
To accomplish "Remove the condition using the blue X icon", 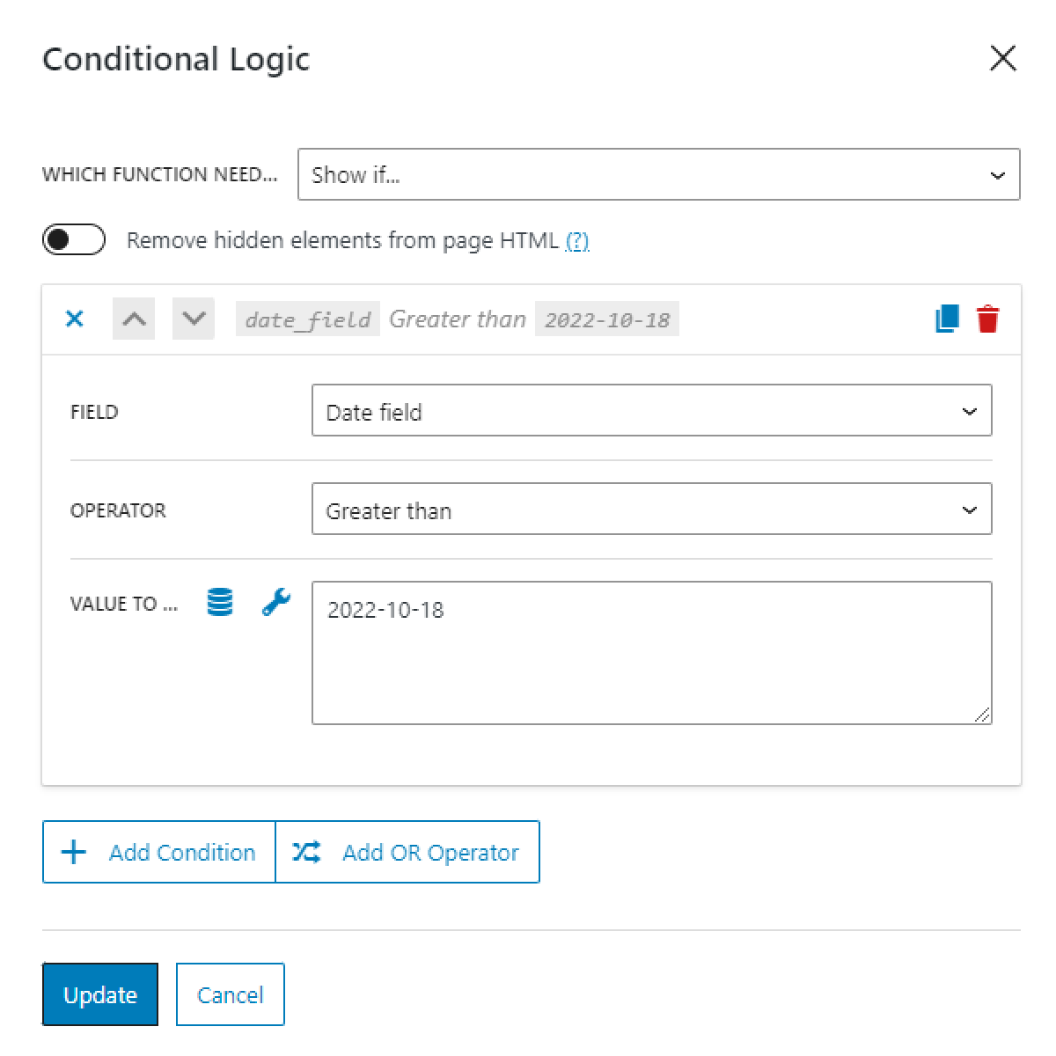I will point(74,319).
